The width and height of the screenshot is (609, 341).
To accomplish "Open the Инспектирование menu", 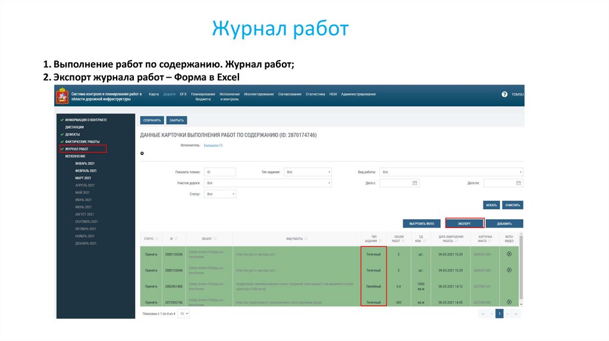I will (x=259, y=94).
